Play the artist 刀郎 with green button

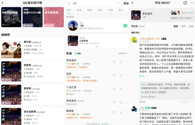125,26
